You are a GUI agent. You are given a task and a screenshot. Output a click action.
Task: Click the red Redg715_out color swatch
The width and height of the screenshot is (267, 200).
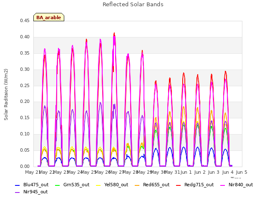(x=179, y=185)
